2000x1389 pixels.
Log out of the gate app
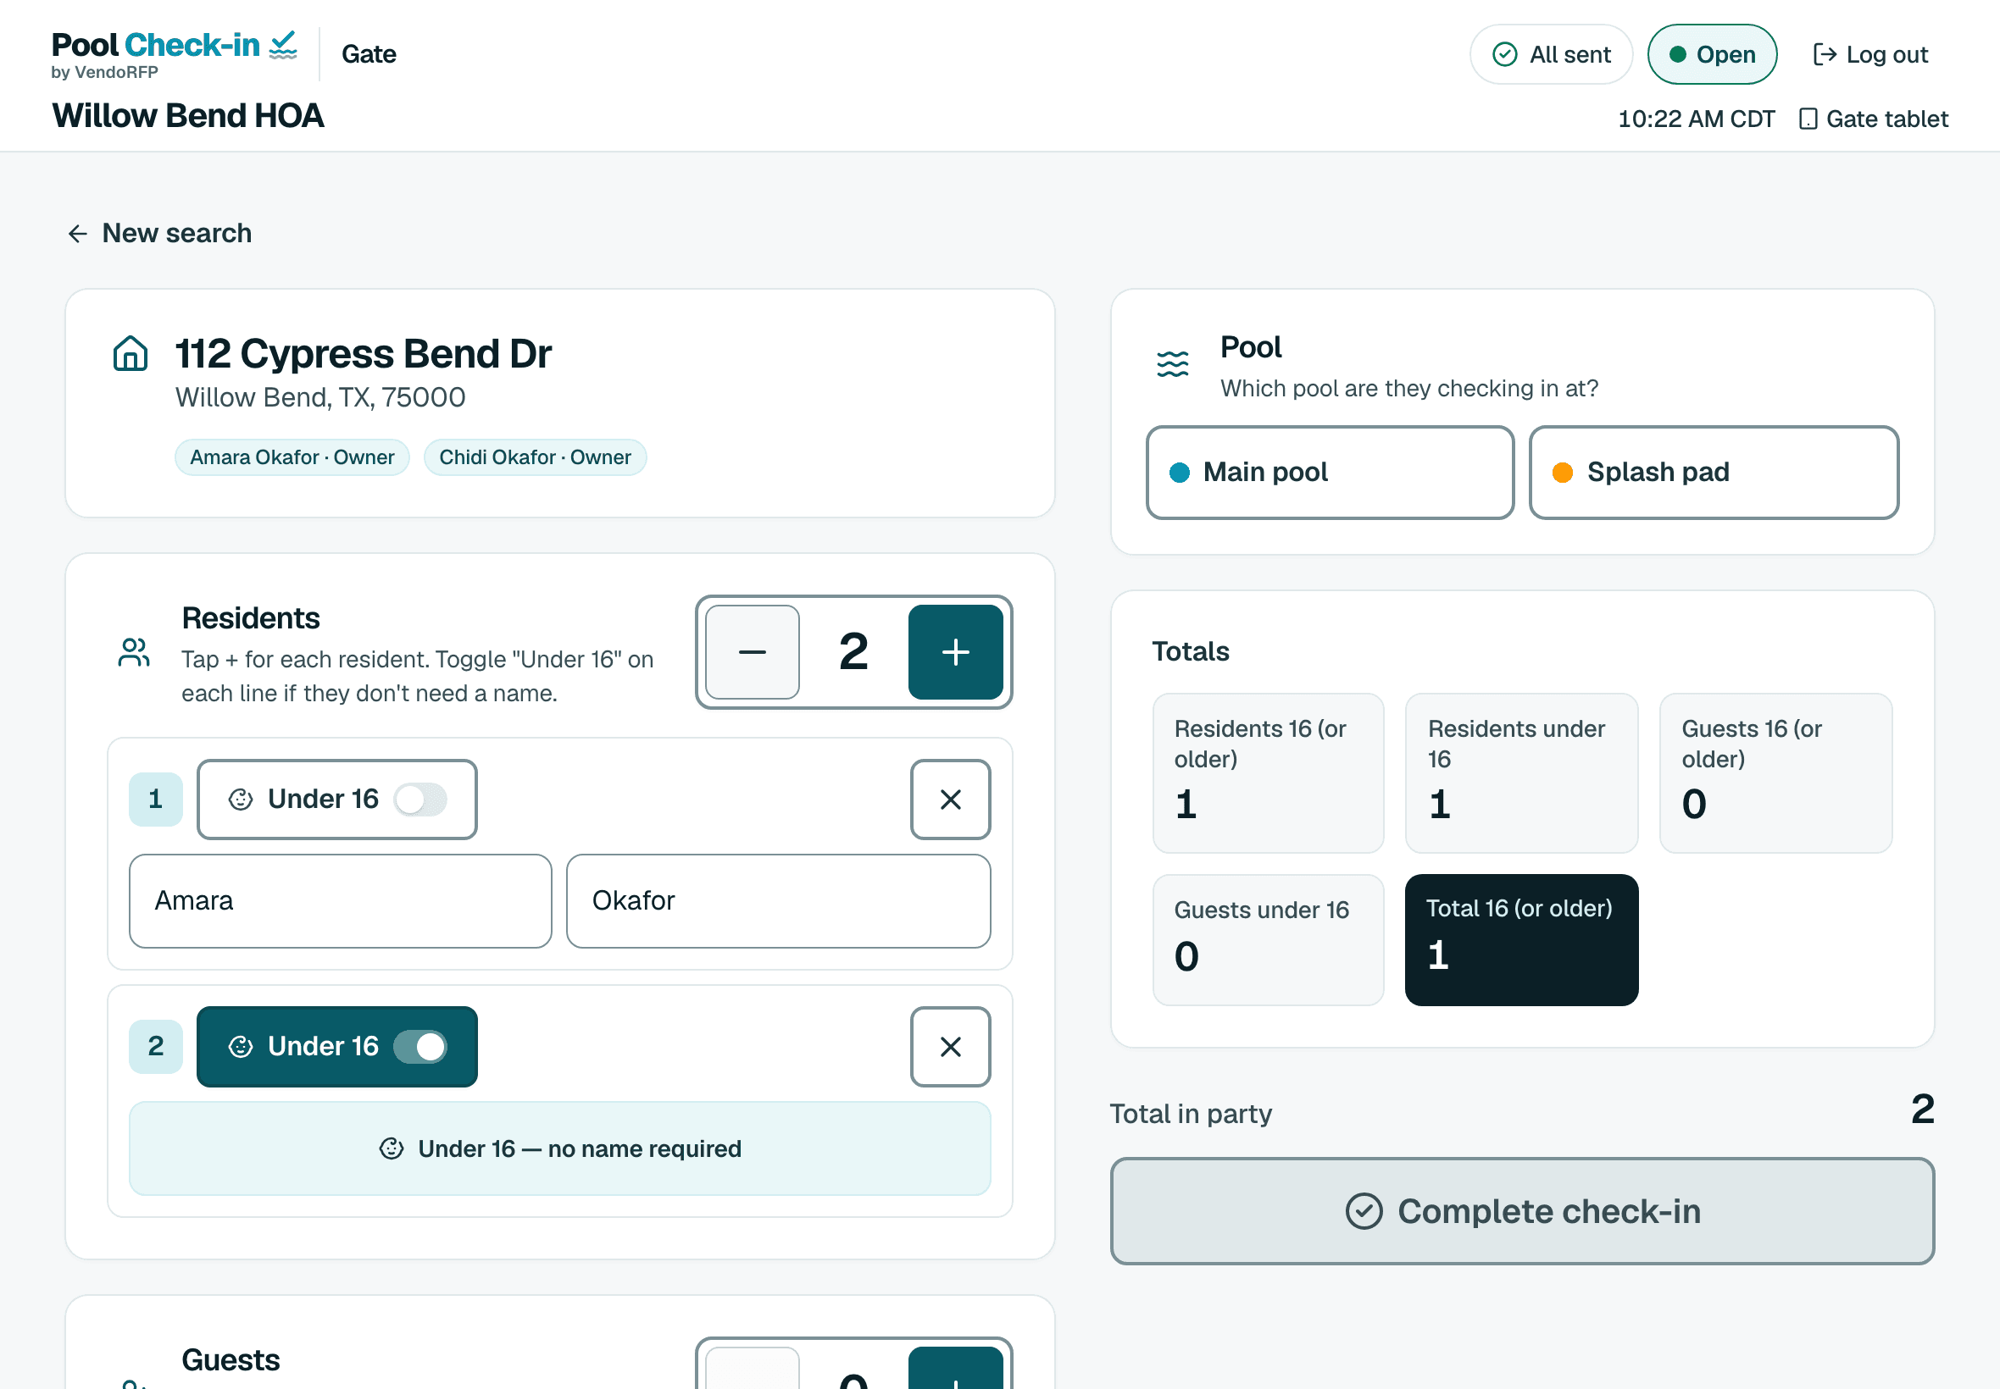(1870, 54)
